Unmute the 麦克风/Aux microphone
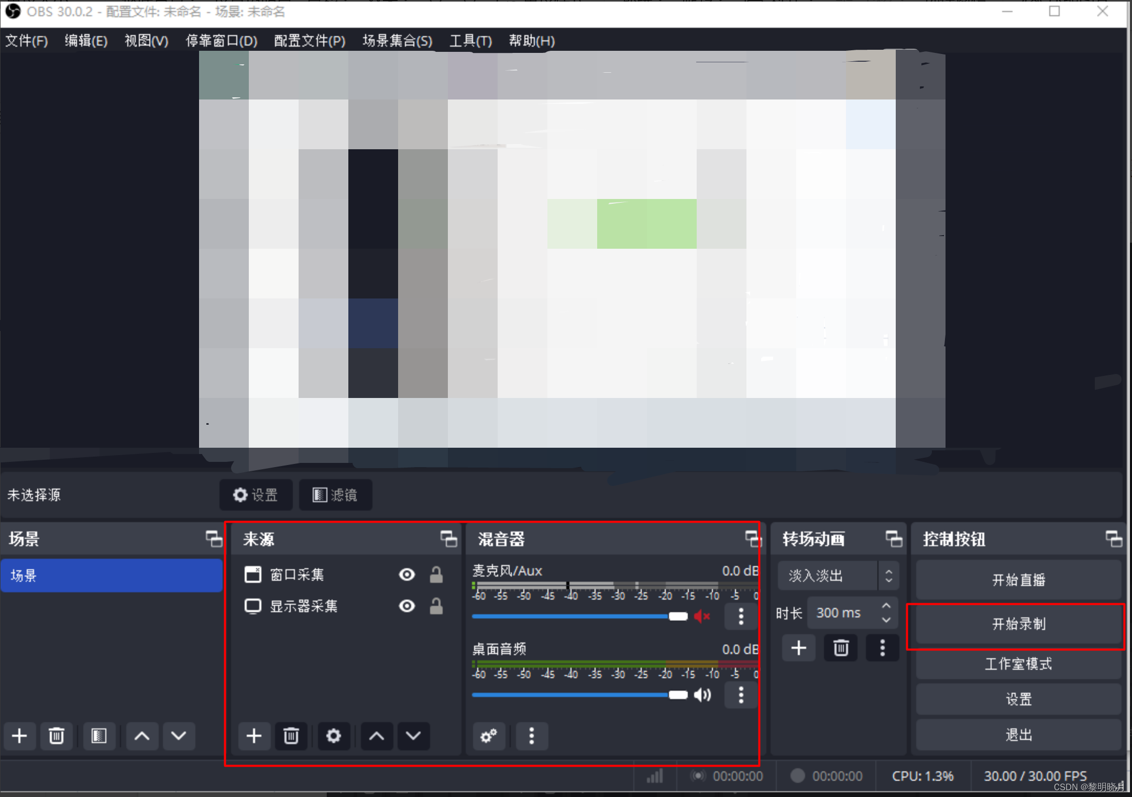This screenshot has height=797, width=1132. (x=702, y=617)
